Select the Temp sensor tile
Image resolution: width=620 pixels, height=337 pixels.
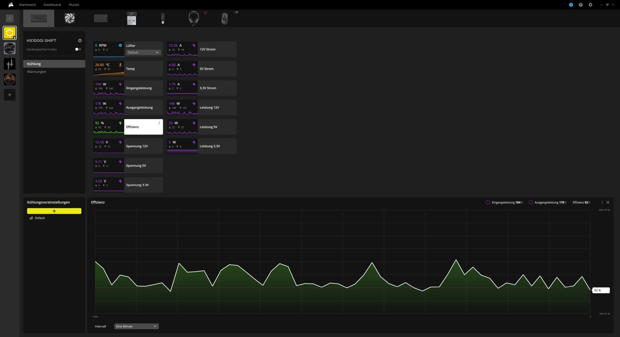coord(128,69)
